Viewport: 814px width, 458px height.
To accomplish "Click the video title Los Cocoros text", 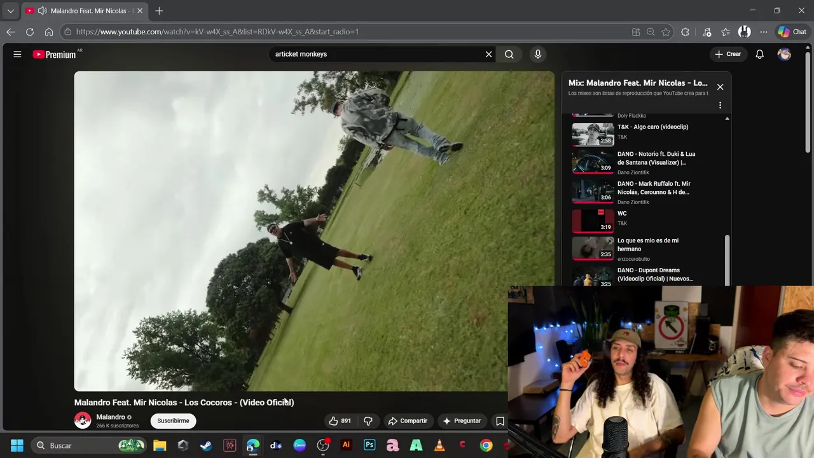I will tap(184, 403).
